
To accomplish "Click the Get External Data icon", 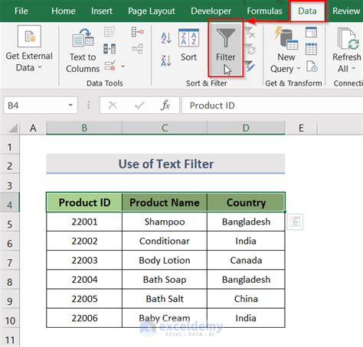I will [x=29, y=36].
